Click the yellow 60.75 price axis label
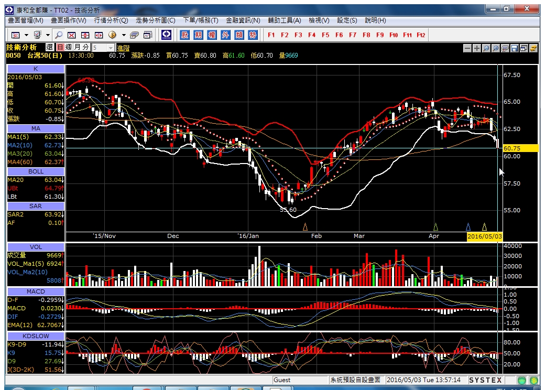 coord(520,148)
